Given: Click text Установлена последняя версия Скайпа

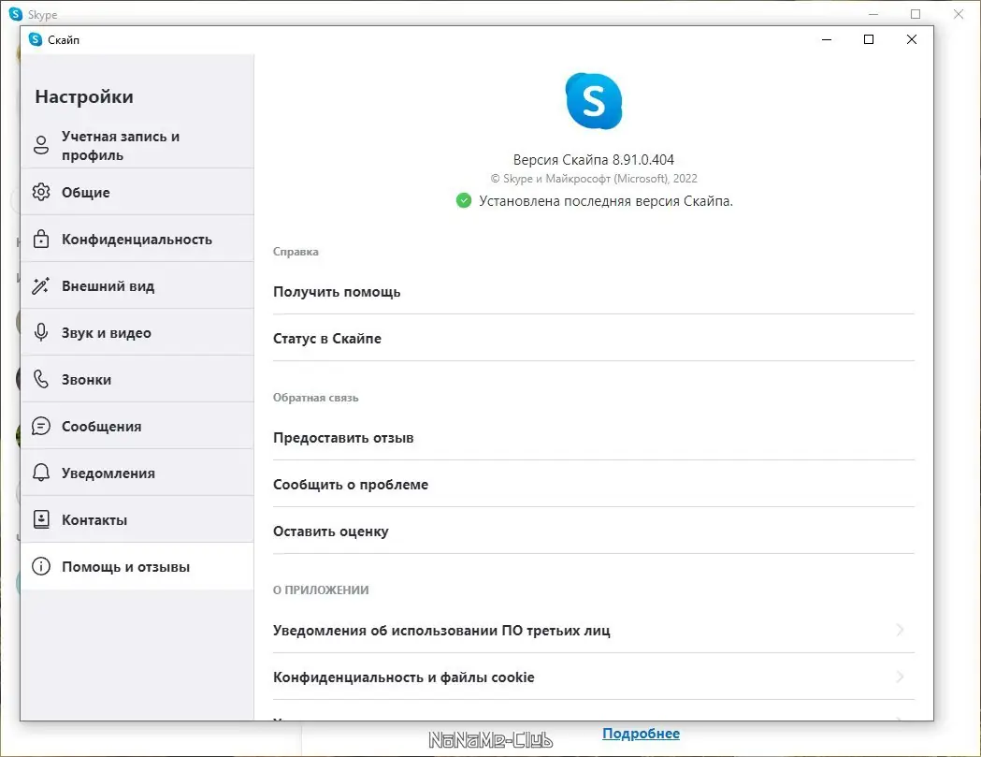Looking at the screenshot, I should tap(606, 201).
